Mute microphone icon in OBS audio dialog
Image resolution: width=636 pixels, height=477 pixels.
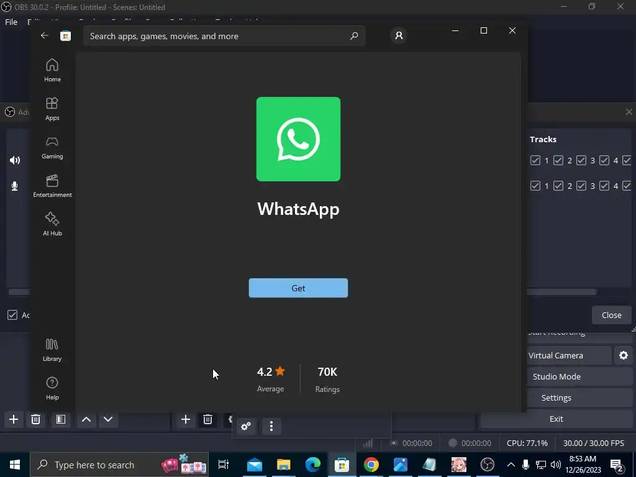(15, 186)
